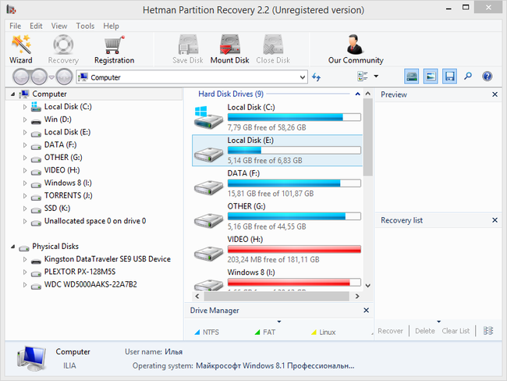The width and height of the screenshot is (507, 381).
Task: Select OTHER (G:) in the tree
Action: pyautogui.click(x=63, y=158)
